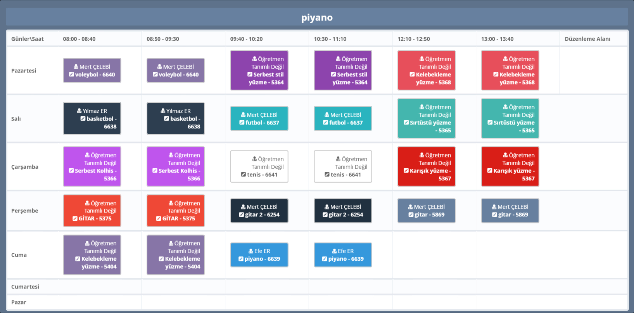Click the Cumartesi row label
The image size is (634, 313).
pos(25,287)
